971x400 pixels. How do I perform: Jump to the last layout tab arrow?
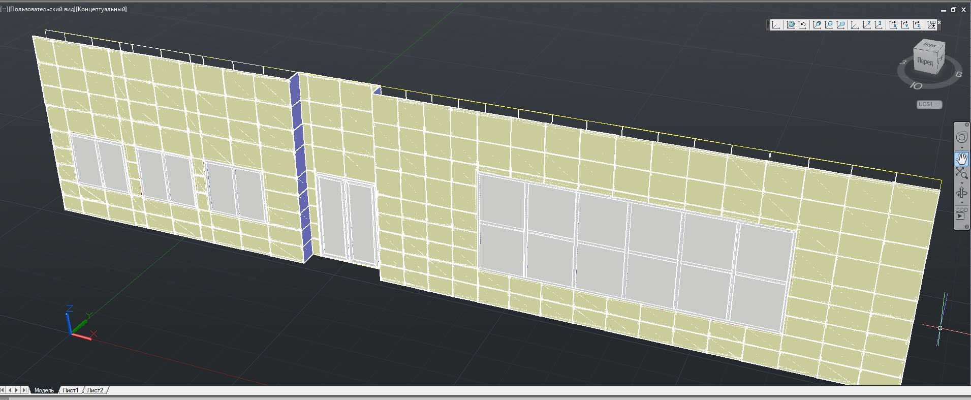tap(24, 390)
